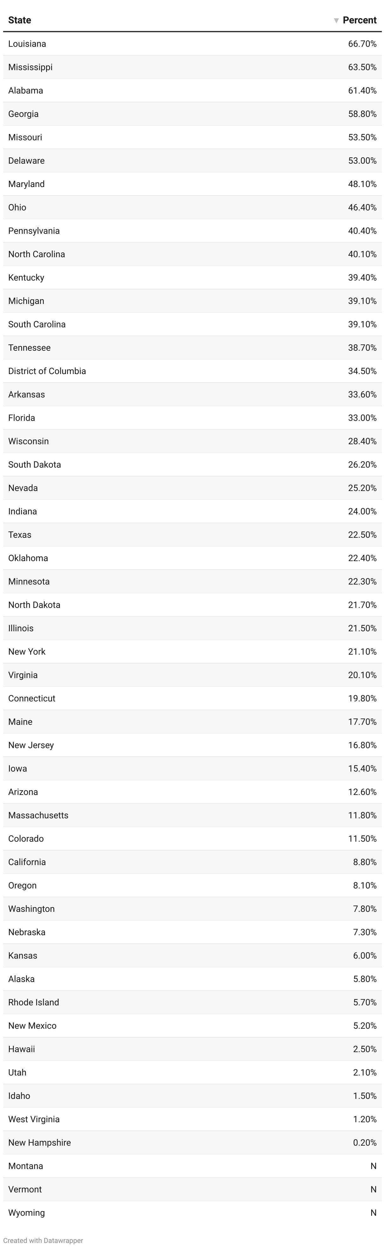The width and height of the screenshot is (385, 1248).
Task: Select Texas percent value 22.50%
Action: 362,535
